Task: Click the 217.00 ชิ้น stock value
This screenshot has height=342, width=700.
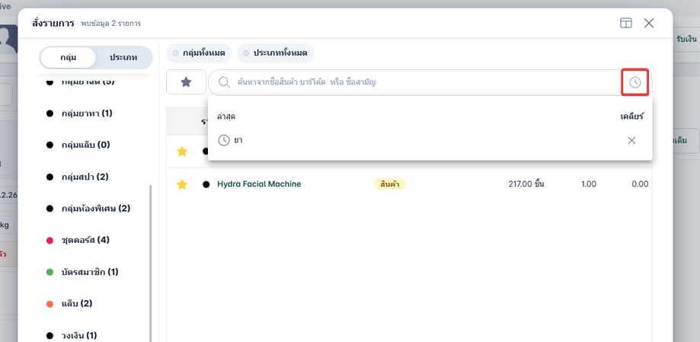Action: click(526, 184)
